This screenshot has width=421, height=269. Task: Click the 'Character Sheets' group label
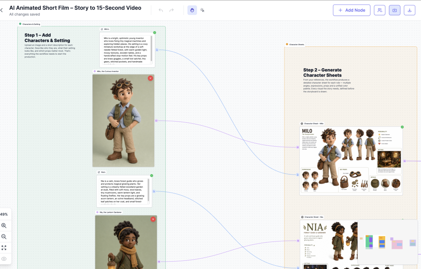[295, 44]
